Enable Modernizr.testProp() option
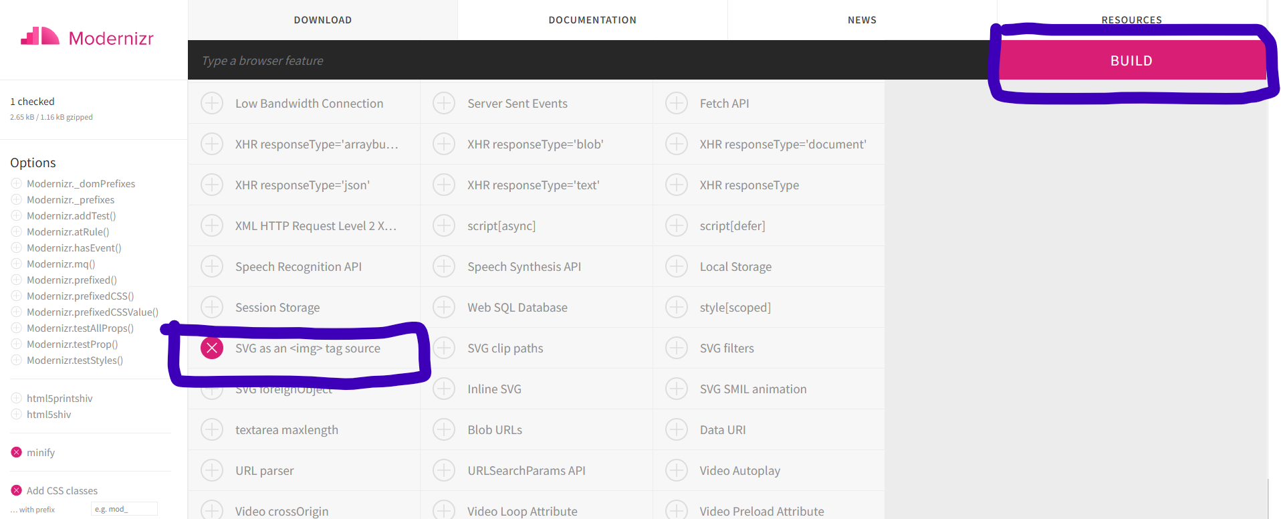The image size is (1281, 519). coord(17,344)
